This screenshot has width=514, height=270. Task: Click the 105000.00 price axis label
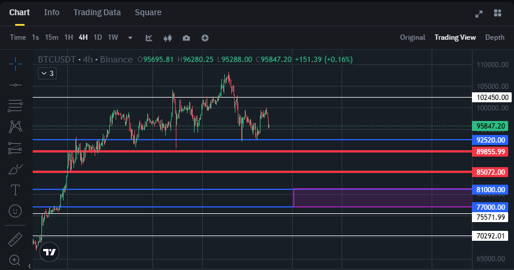coord(492,86)
